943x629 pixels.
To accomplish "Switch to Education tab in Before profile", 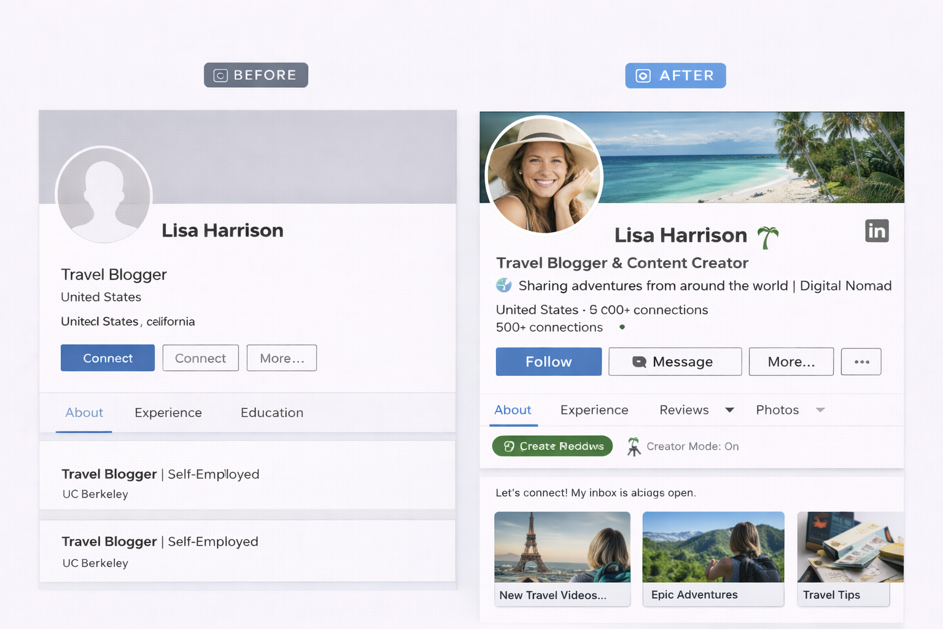I will coord(272,413).
